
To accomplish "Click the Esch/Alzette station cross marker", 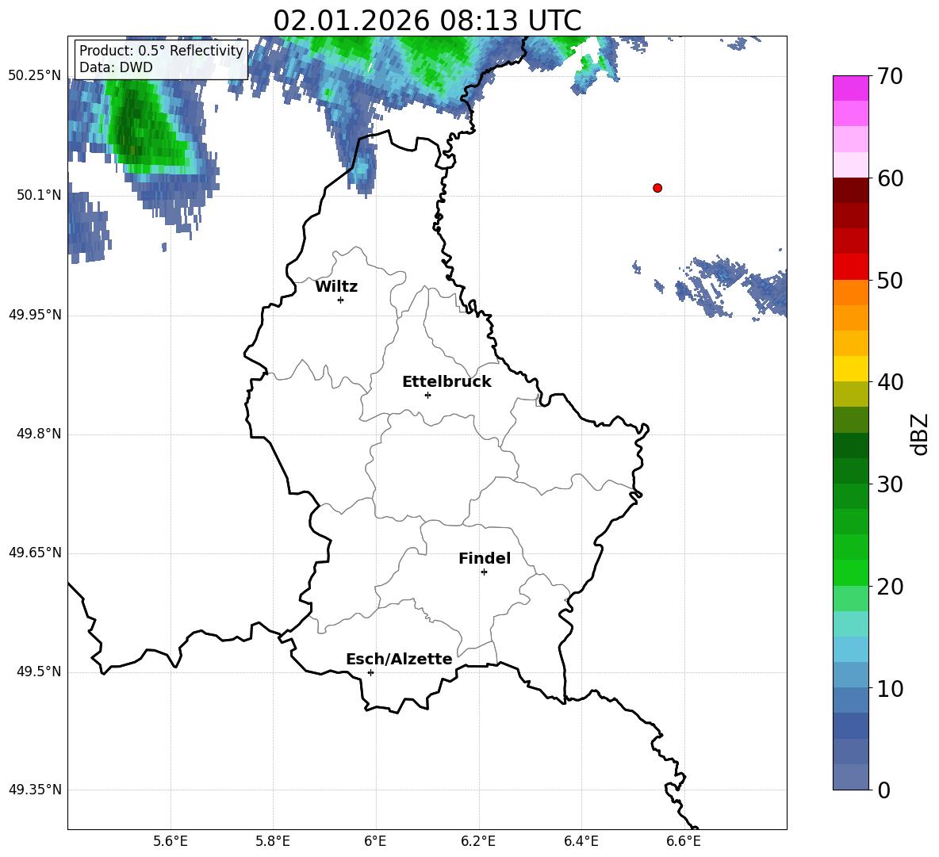I will click(x=370, y=672).
